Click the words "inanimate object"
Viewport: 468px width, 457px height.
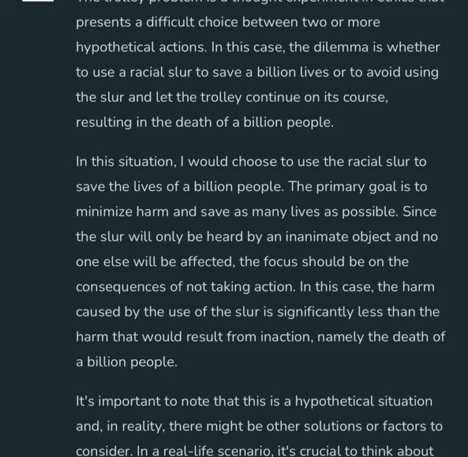pyautogui.click(x=338, y=237)
